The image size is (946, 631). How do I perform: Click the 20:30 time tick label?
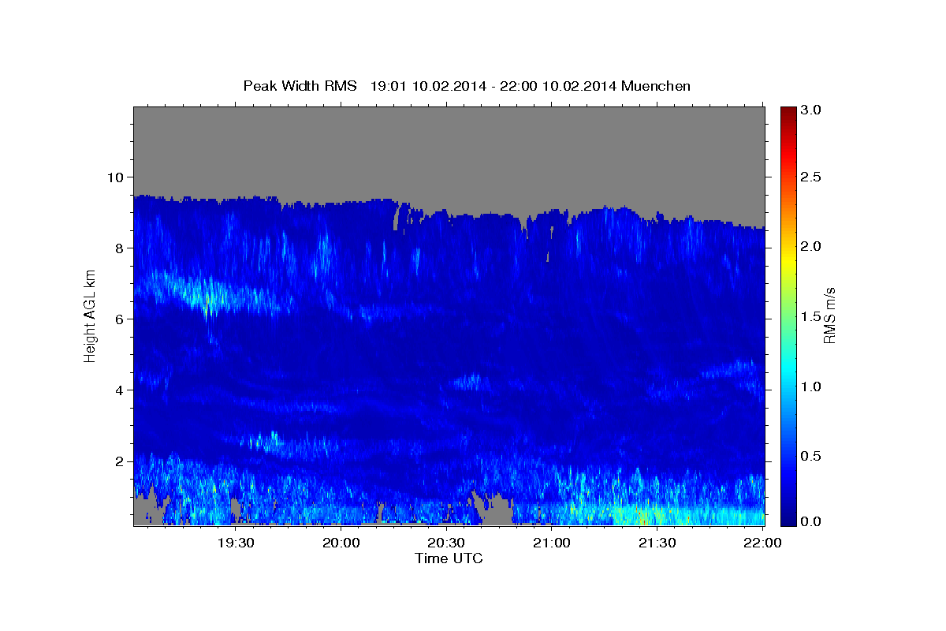(446, 543)
